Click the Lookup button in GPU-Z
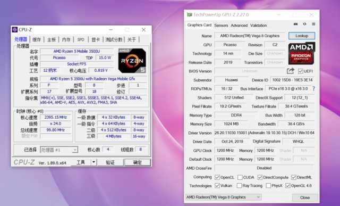 point(302,36)
